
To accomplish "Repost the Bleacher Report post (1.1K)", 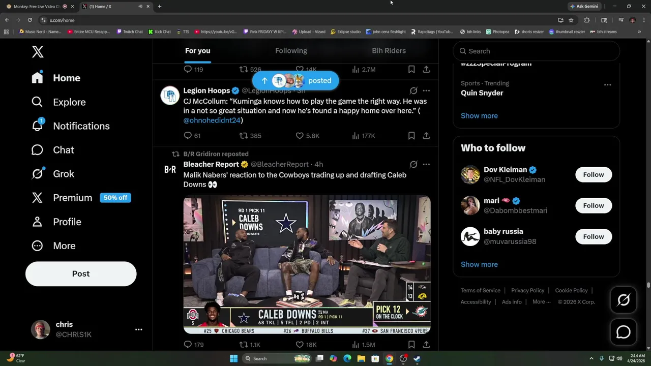I will click(250, 345).
